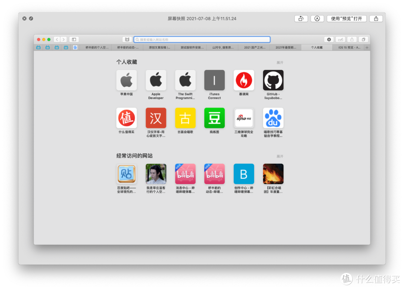Click the second round button beside Quick Look close
Image resolution: width=404 pixels, height=289 pixels.
point(31,19)
